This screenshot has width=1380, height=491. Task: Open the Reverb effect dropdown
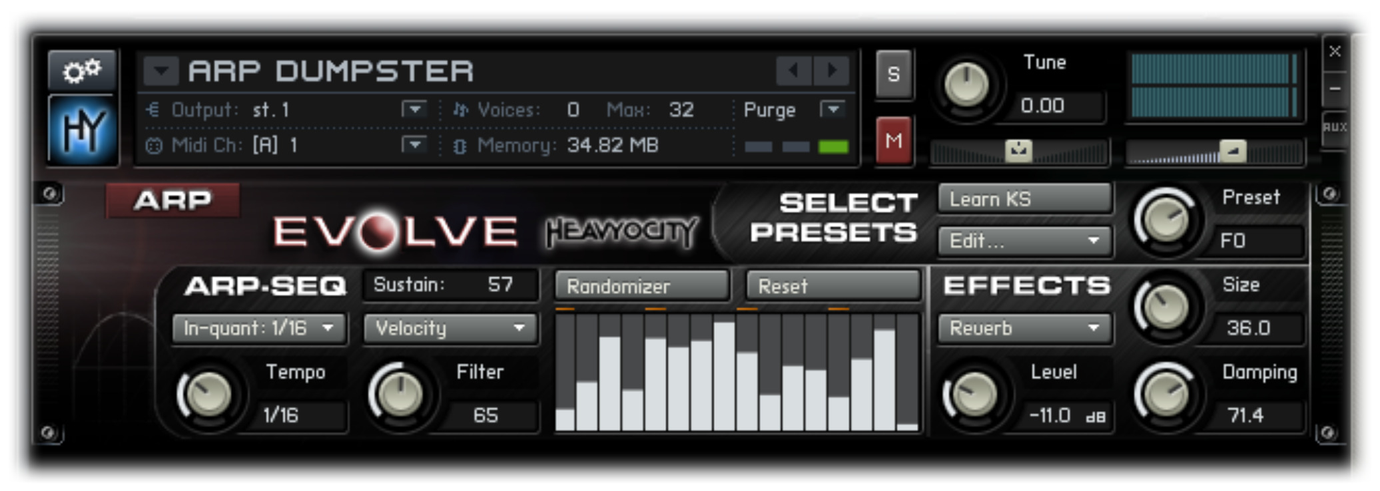pyautogui.click(x=1024, y=328)
